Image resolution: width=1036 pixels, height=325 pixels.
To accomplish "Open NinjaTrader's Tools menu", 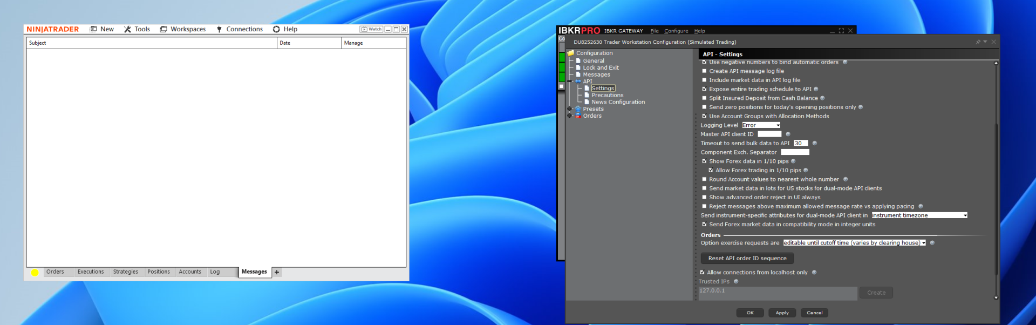I will [137, 29].
